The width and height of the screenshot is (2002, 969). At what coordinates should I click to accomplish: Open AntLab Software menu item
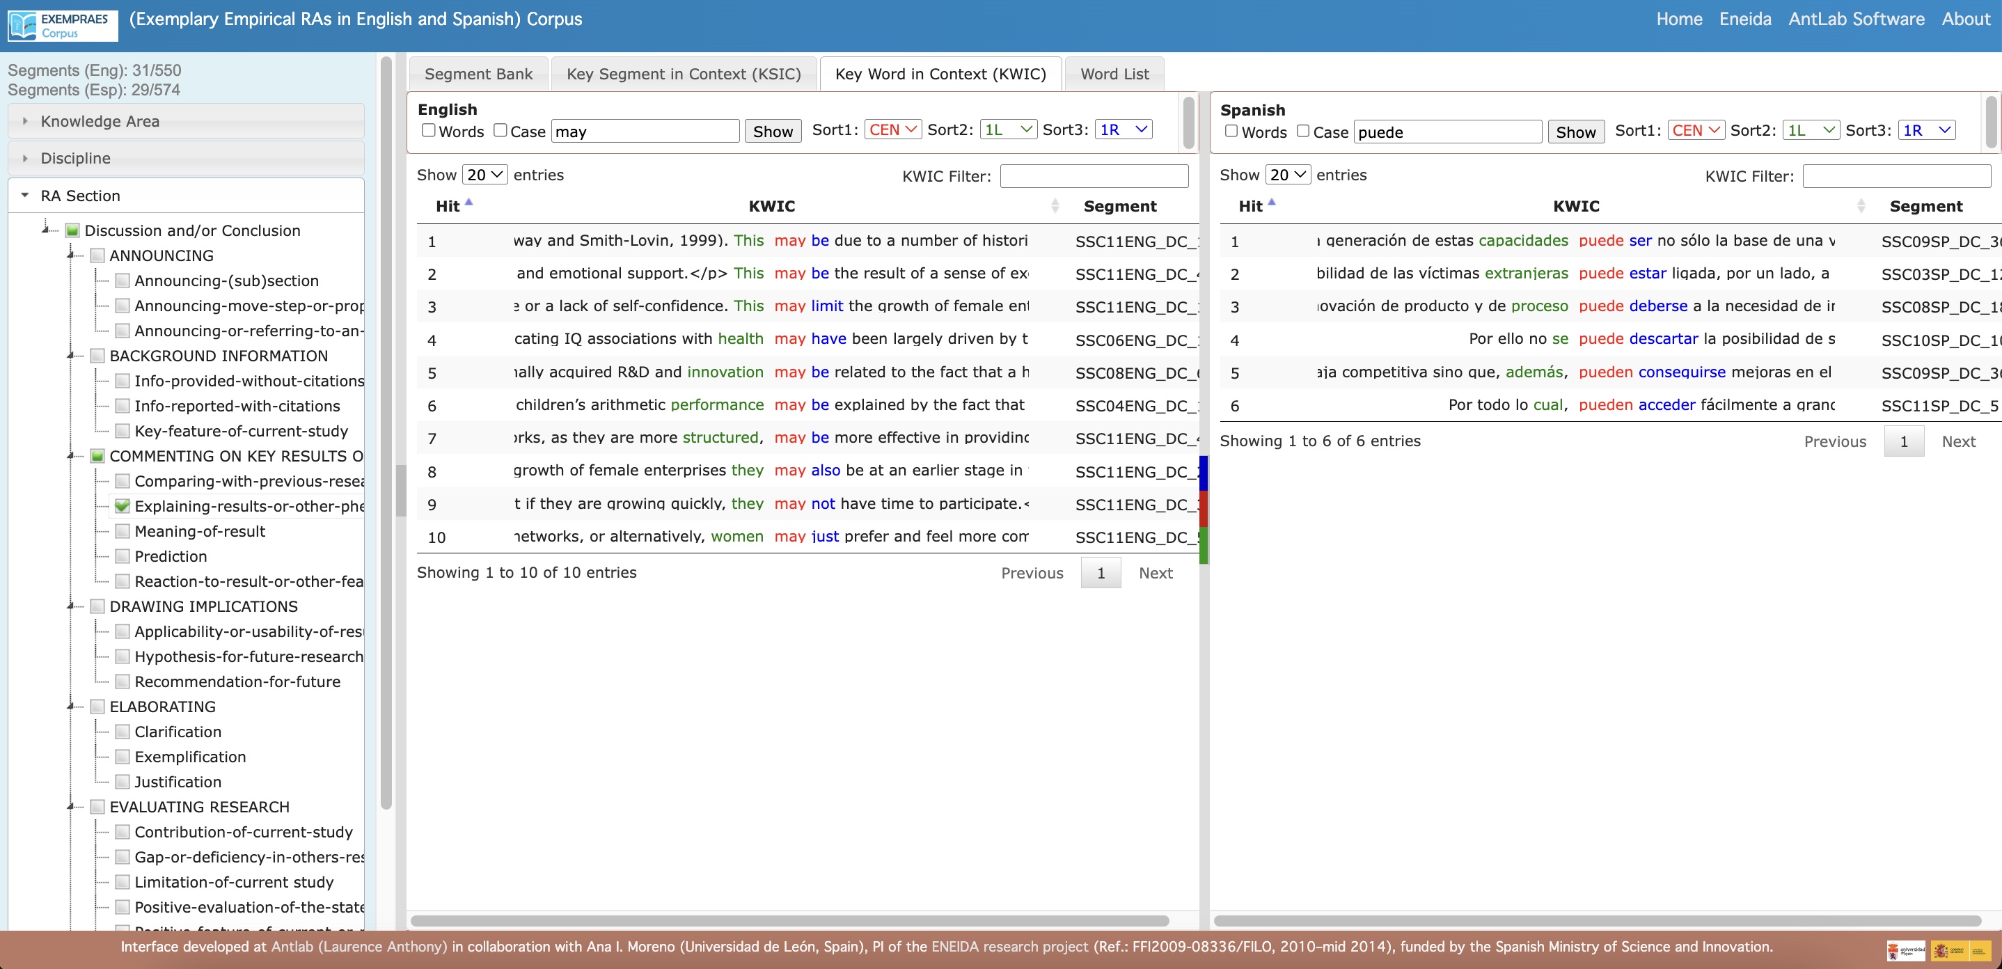point(1856,19)
